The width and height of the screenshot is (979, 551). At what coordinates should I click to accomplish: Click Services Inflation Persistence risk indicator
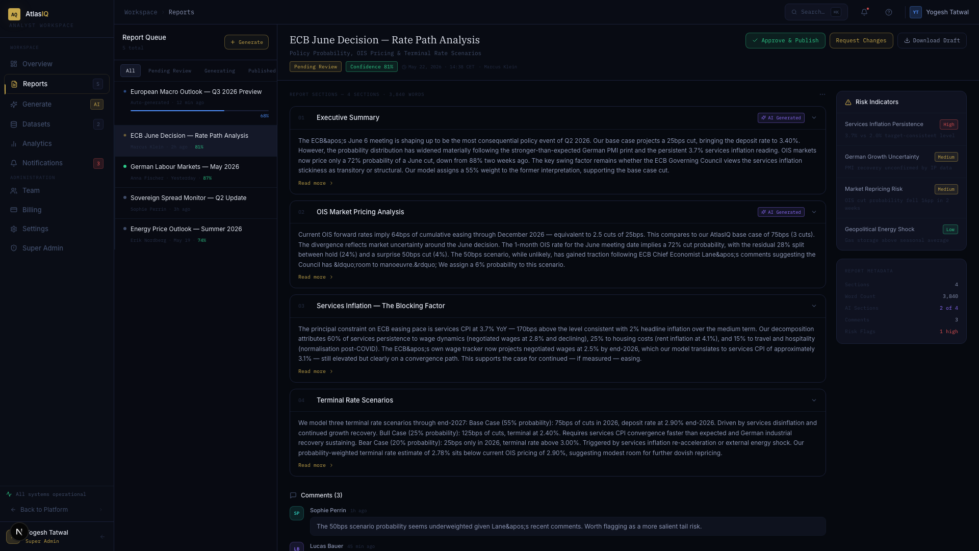901,130
